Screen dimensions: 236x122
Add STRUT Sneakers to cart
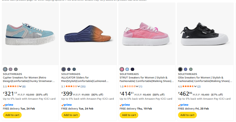[129, 115]
